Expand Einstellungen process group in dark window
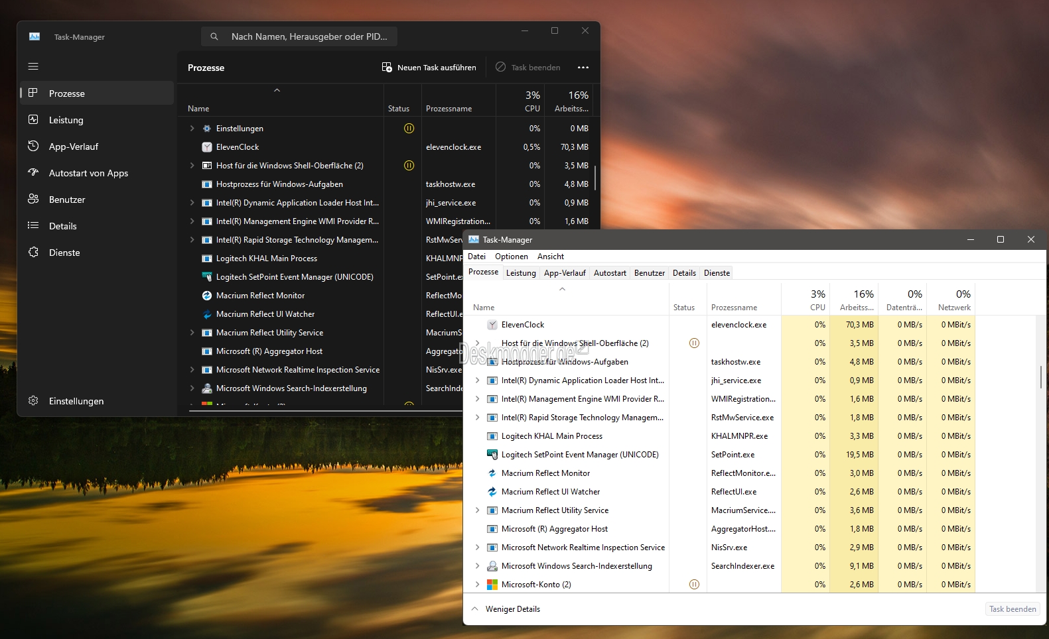Image resolution: width=1049 pixels, height=639 pixels. pyautogui.click(x=192, y=129)
